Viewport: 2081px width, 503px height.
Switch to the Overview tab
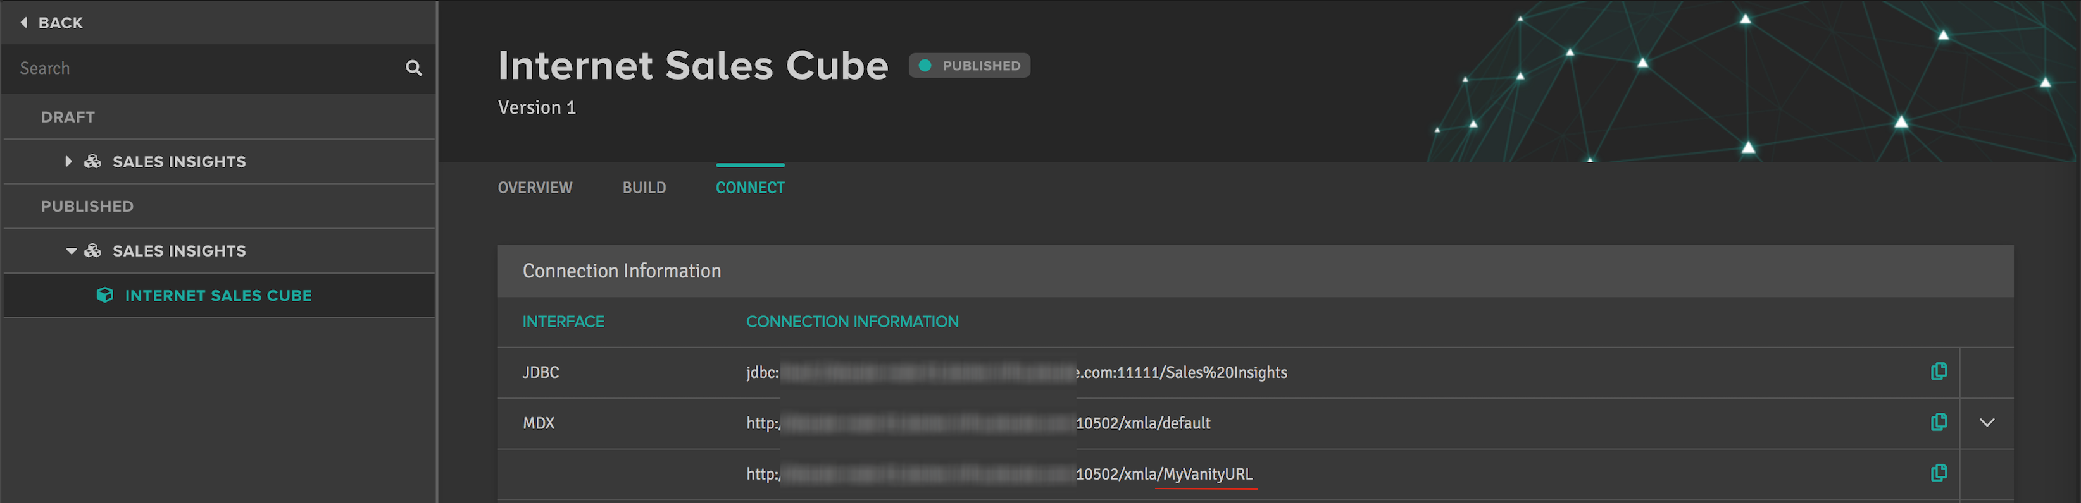[x=535, y=188]
